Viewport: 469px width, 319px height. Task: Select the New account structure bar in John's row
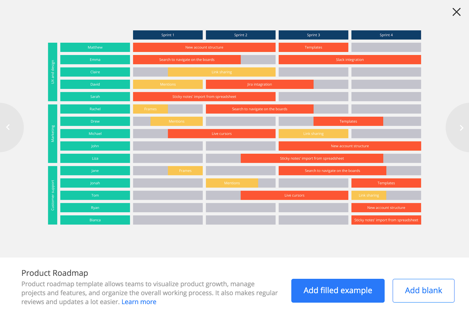tap(349, 146)
